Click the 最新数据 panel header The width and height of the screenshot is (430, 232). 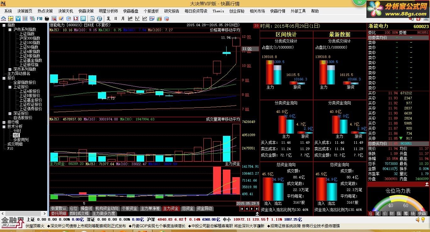(340, 34)
